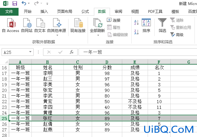The height and width of the screenshot is (137, 197).
Task: Import data 自 Access
Action: pos(11,25)
